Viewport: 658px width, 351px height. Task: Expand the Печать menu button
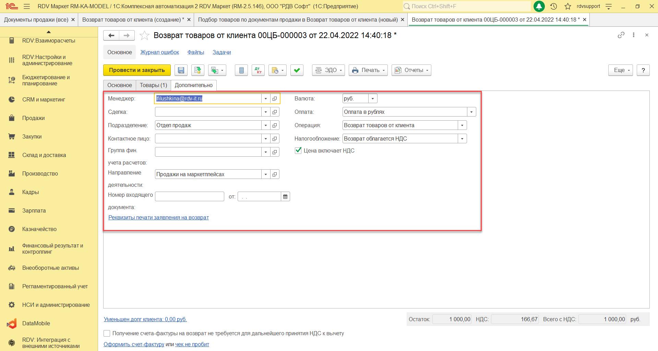click(368, 70)
